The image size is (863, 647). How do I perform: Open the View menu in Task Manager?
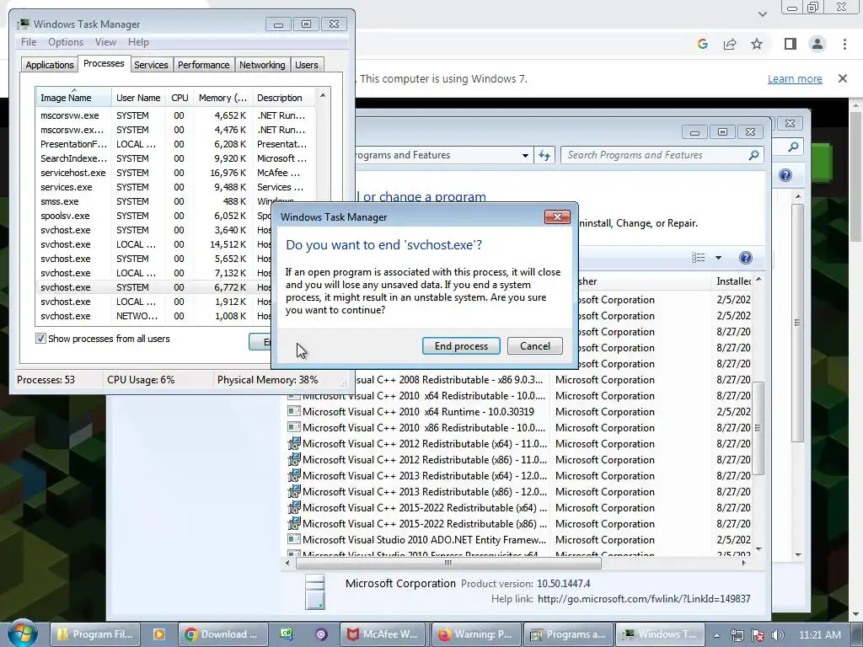point(105,42)
